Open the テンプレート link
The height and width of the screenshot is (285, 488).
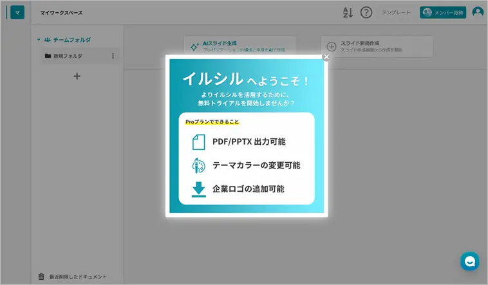coord(396,13)
